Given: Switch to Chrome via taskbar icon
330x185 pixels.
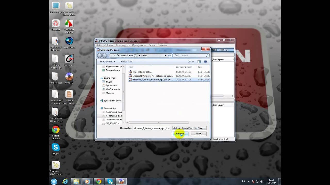Looking at the screenshot, I should pos(99,181).
